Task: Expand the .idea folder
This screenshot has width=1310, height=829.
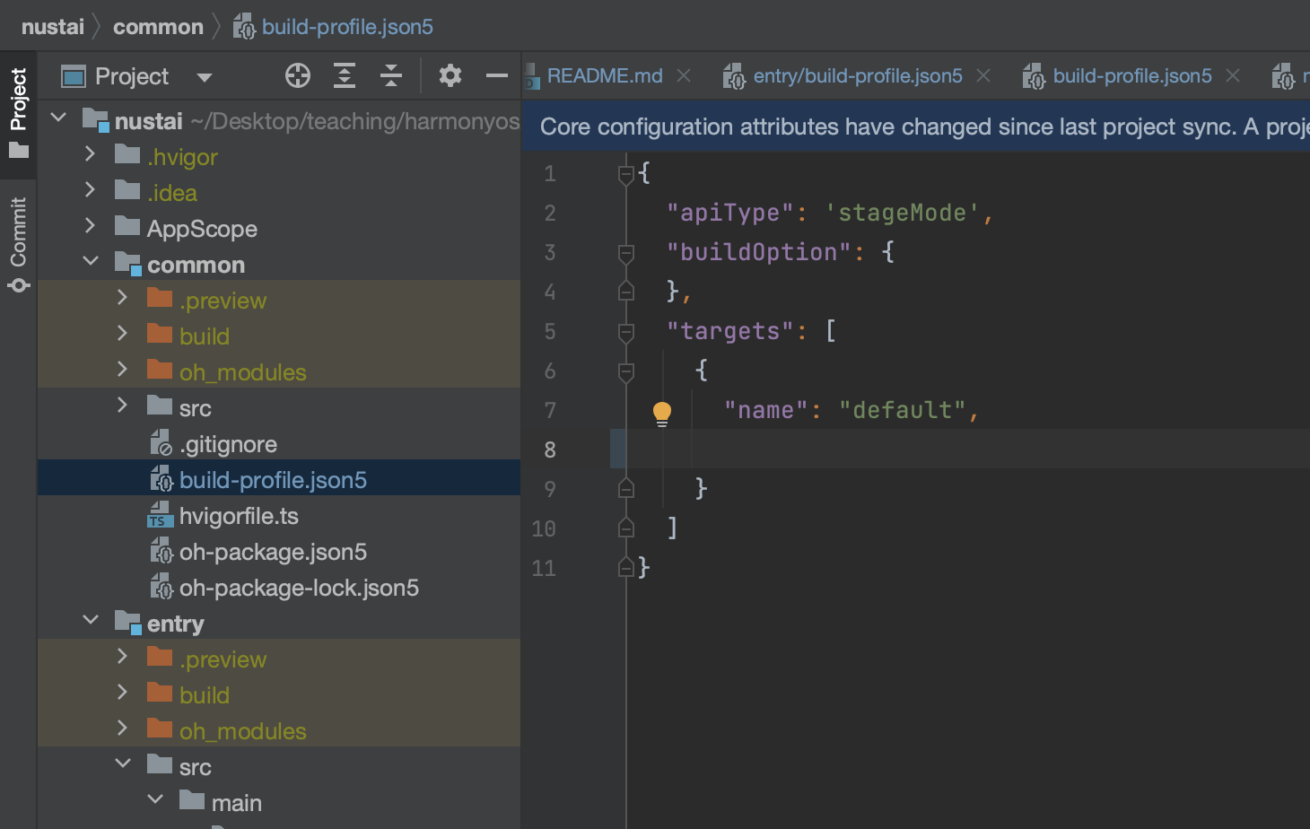Action: [90, 189]
